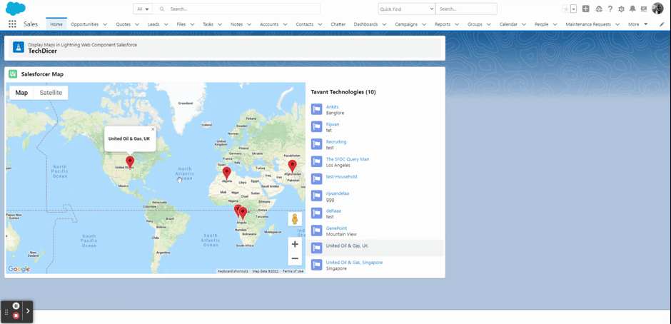Expand the Maintenance Requests chevron
This screenshot has width=671, height=324.
click(x=617, y=24)
